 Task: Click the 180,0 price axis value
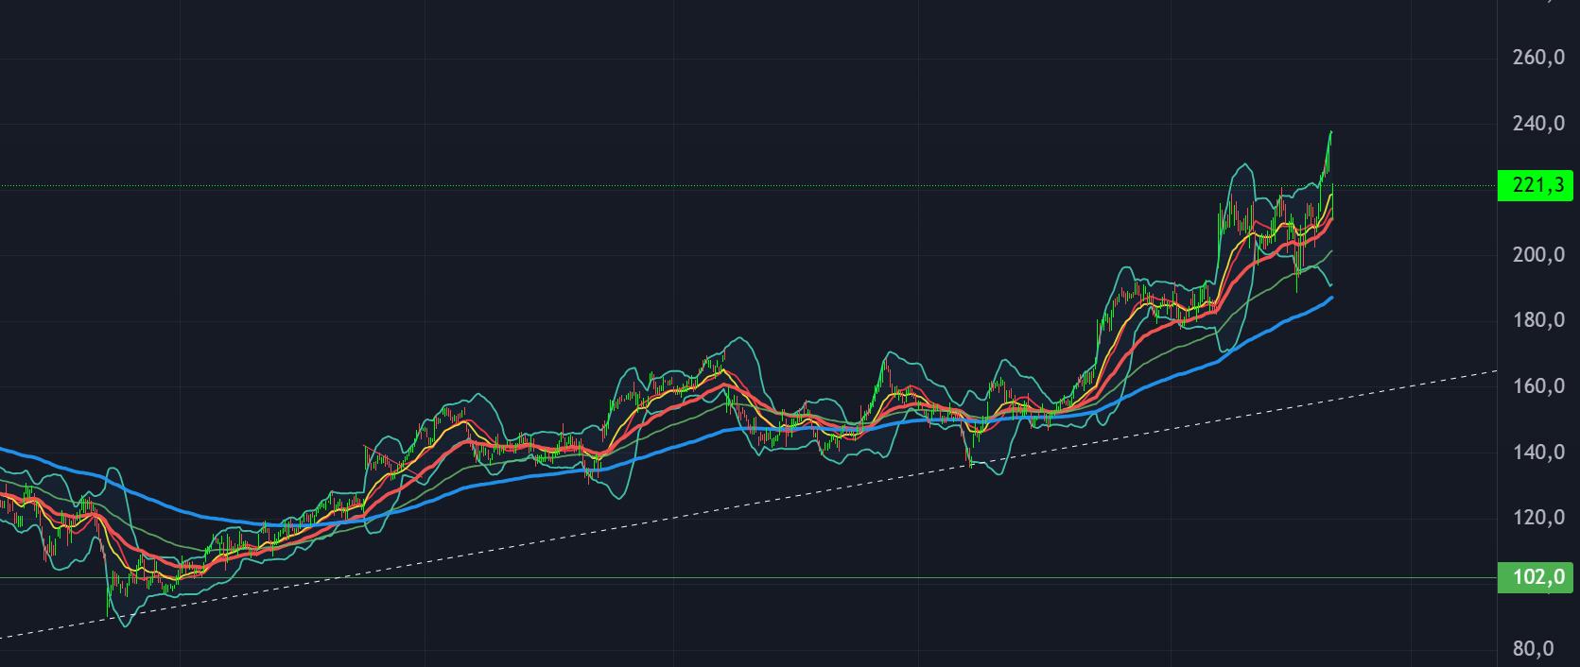point(1538,320)
